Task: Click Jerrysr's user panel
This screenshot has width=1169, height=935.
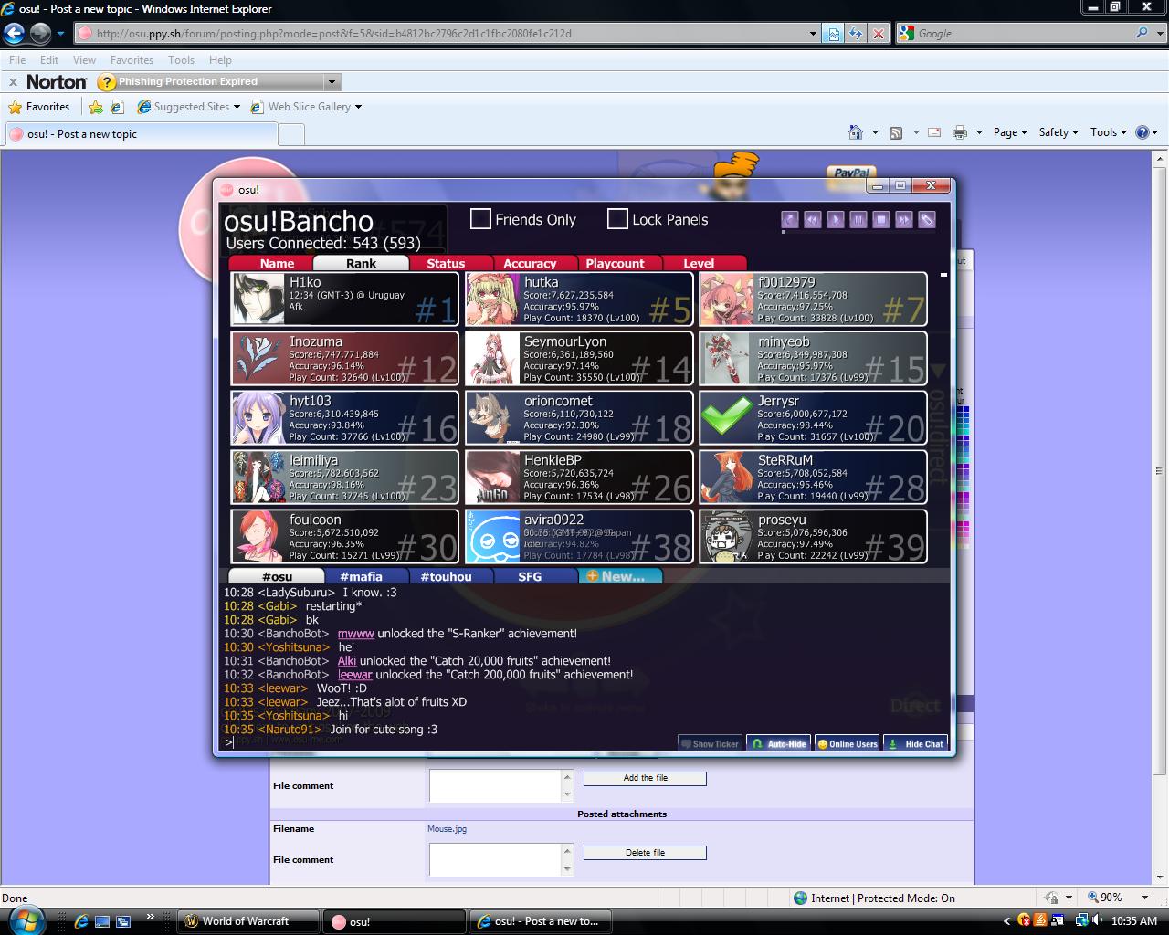Action: click(x=813, y=417)
